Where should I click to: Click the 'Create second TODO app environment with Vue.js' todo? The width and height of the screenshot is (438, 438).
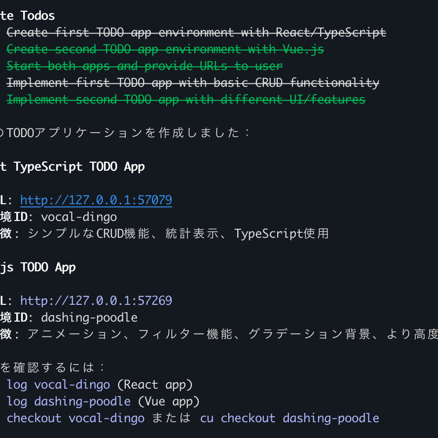click(165, 49)
